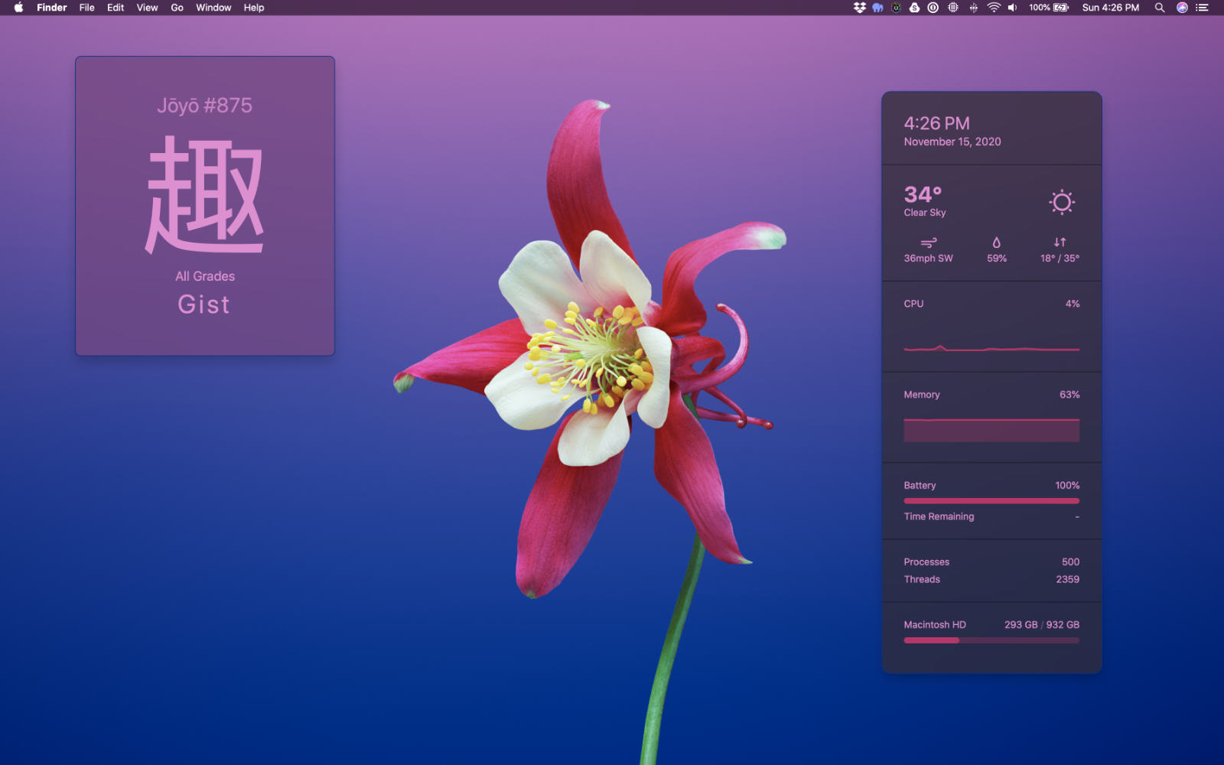1224x765 pixels.
Task: Open the Window menu
Action: click(x=213, y=8)
